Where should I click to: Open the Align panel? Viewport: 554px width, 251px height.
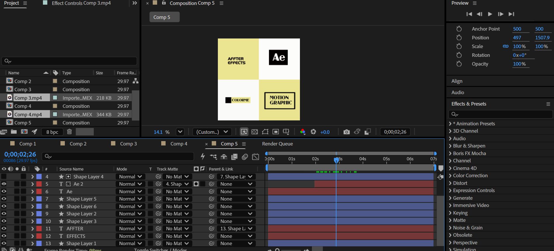(x=457, y=81)
